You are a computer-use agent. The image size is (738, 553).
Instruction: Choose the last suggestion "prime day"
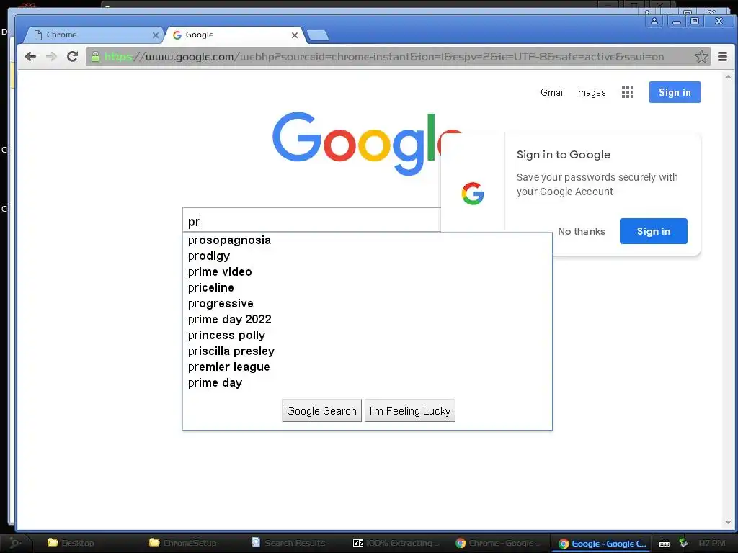click(x=367, y=383)
